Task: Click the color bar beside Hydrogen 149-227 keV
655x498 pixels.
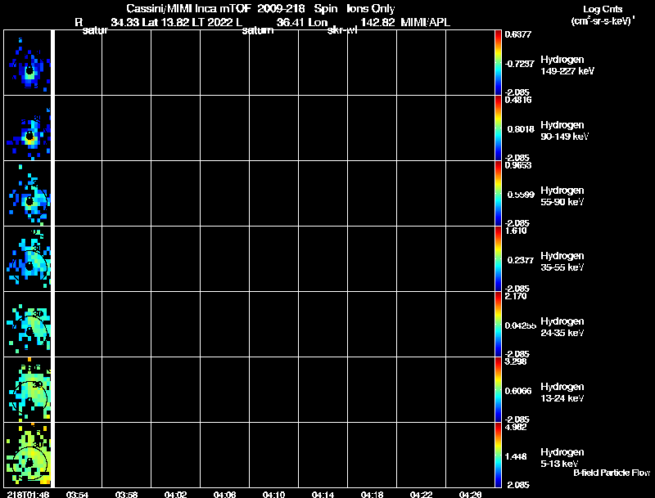Action: 498,63
